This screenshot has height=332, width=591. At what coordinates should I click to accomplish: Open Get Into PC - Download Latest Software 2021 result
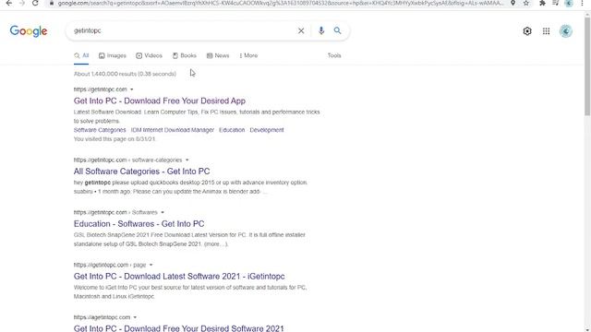coord(179,277)
